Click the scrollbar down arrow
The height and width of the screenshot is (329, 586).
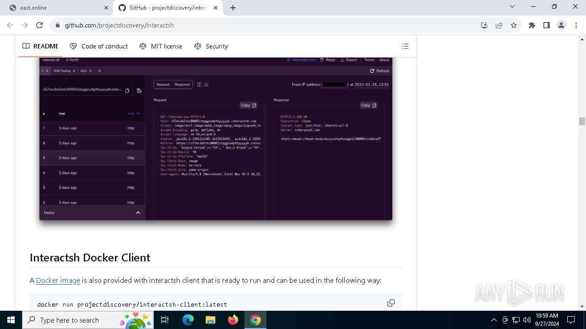[x=582, y=307]
